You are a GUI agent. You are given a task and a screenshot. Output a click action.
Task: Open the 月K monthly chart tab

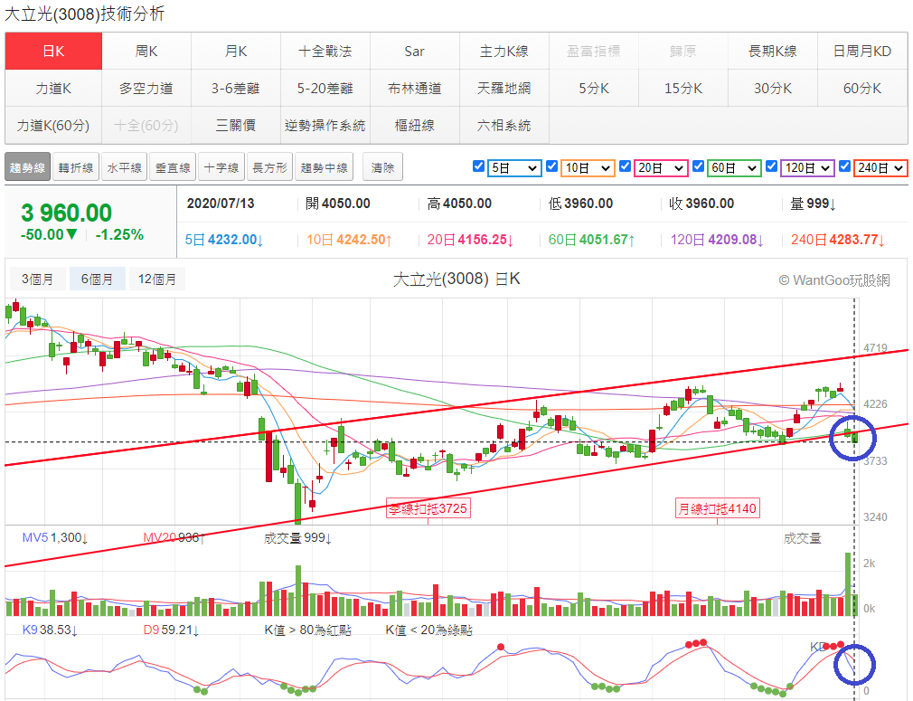coord(236,52)
